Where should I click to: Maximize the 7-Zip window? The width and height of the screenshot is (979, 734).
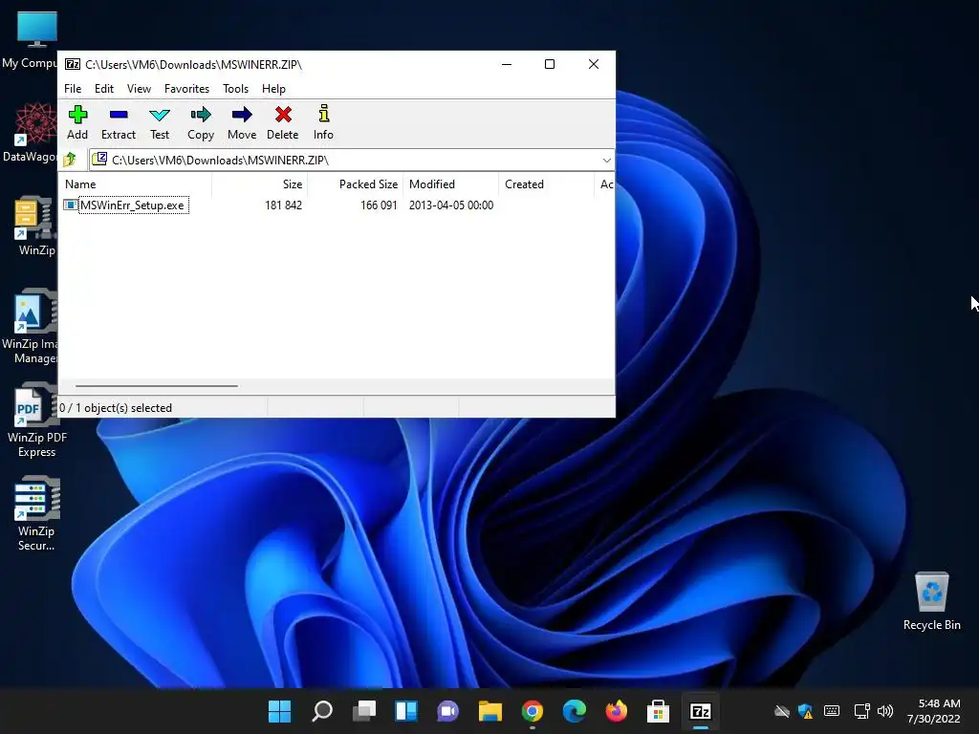click(x=550, y=64)
